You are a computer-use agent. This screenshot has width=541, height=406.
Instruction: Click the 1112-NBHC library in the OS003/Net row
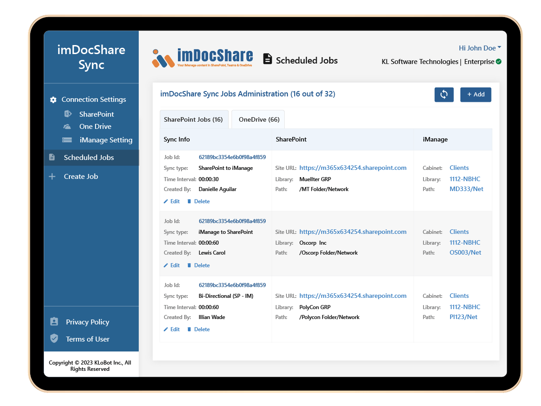click(465, 242)
